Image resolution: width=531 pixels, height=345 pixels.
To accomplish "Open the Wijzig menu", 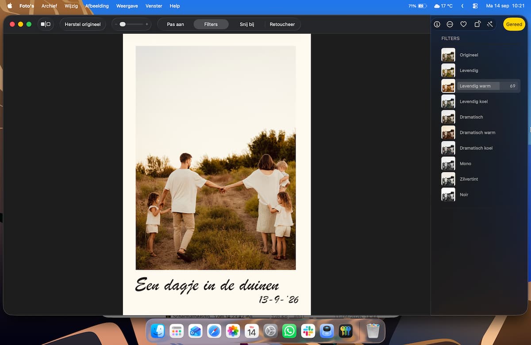I will (x=71, y=6).
